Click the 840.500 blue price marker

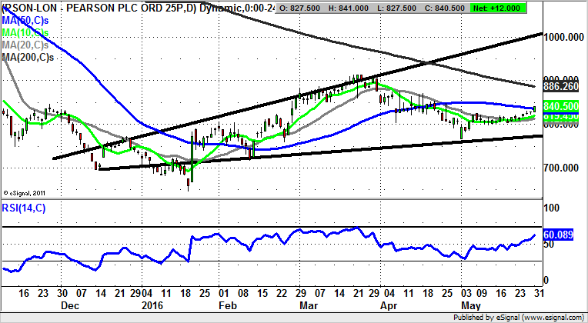[x=560, y=106]
